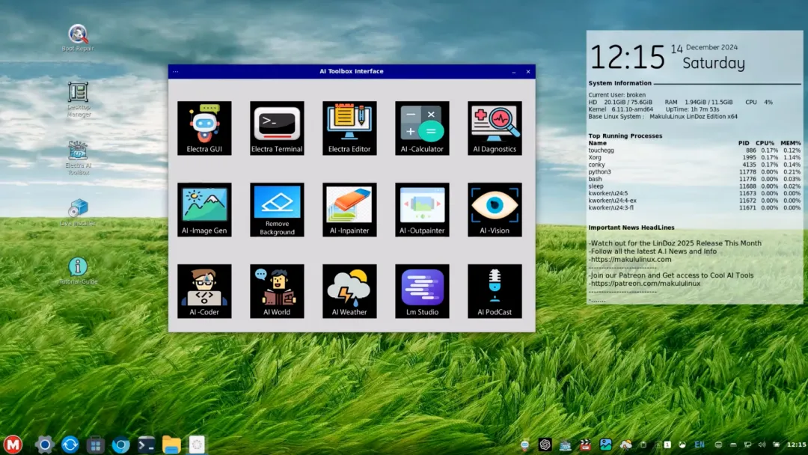Viewport: 808px width, 455px height.
Task: Open the file manager folder icon
Action: point(171,445)
